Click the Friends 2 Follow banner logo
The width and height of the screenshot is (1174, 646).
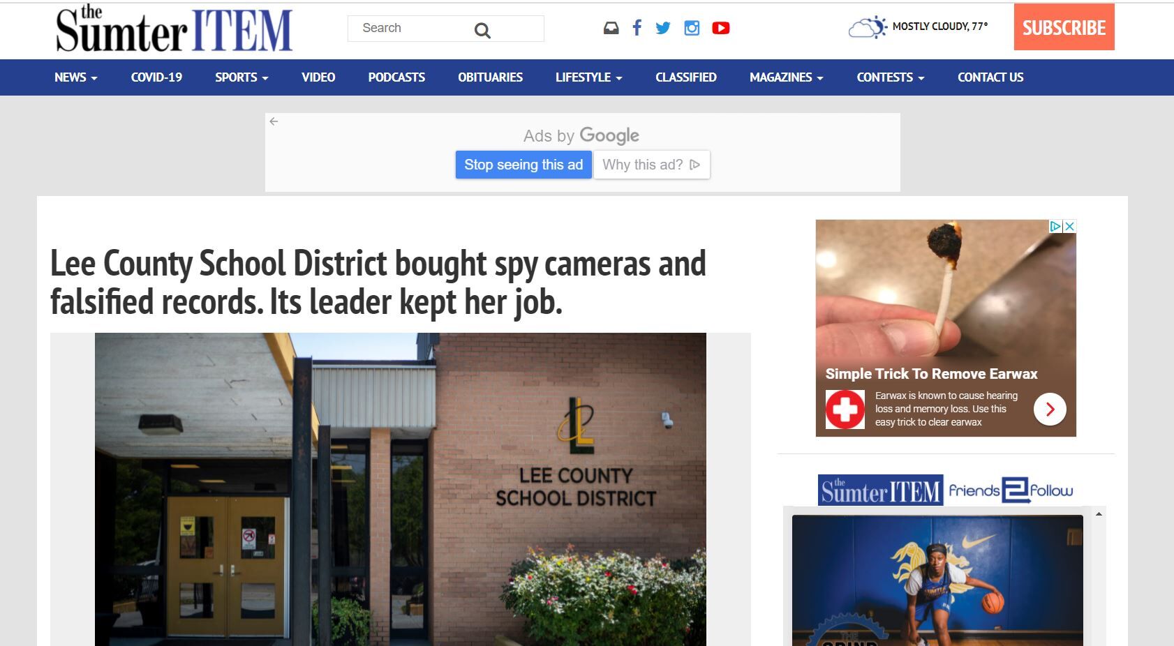[x=945, y=490]
